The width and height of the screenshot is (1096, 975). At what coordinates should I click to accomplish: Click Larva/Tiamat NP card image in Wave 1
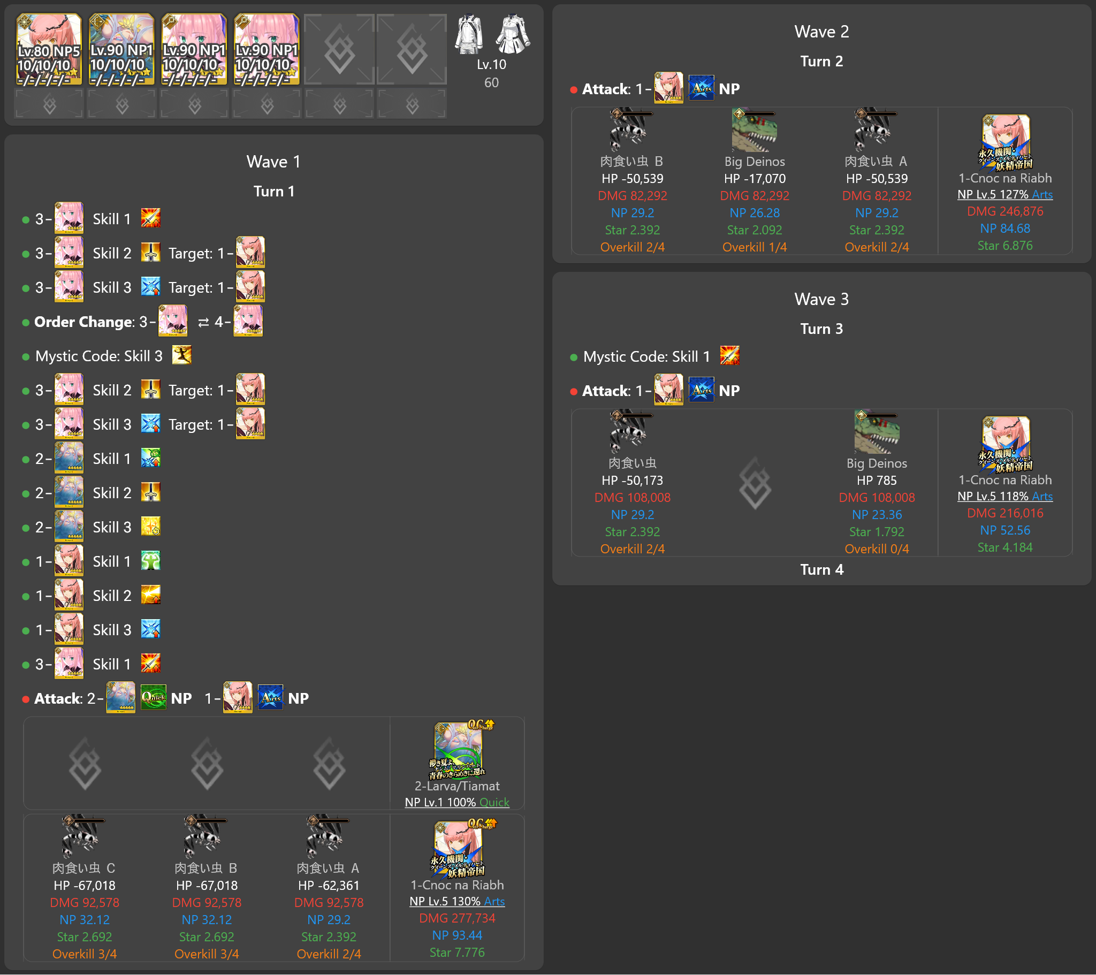[458, 749]
